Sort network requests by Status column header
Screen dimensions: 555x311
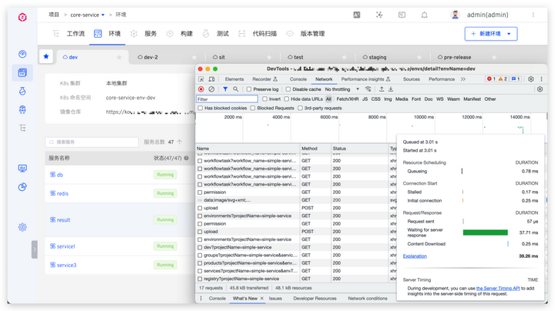tap(359, 149)
